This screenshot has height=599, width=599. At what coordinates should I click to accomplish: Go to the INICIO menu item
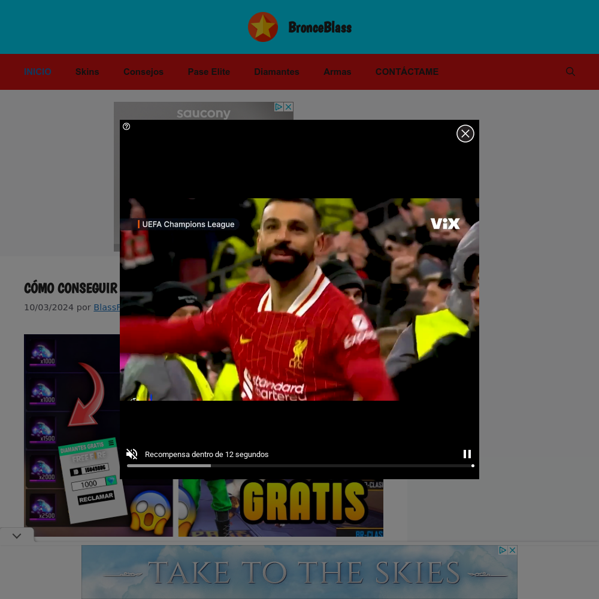(x=38, y=72)
